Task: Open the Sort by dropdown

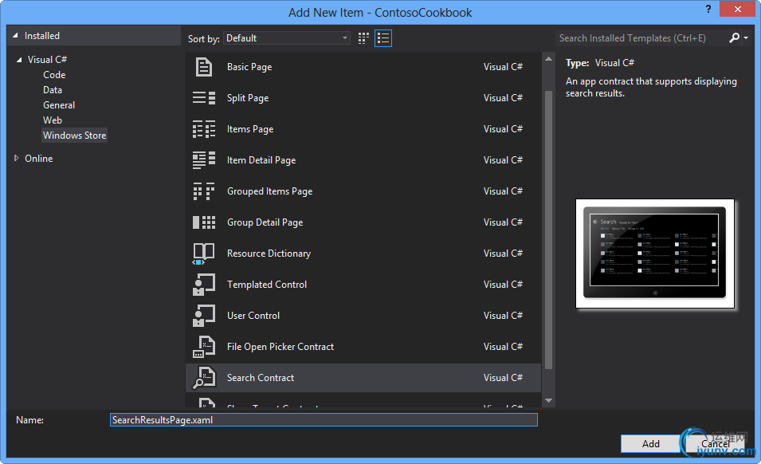Action: [x=287, y=38]
